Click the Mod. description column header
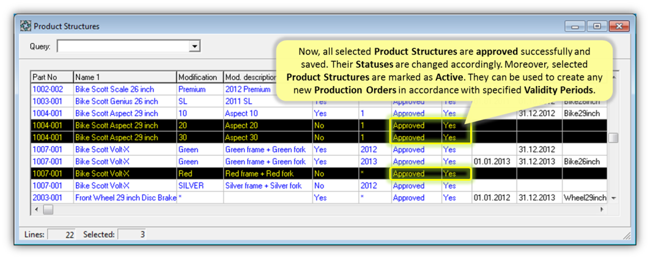650x259 pixels. [250, 77]
